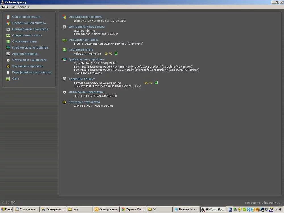
Task: Select Оперативная память in sidebar
Action: 27,35
